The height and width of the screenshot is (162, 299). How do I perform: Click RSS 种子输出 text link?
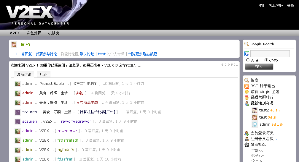coord(263,86)
